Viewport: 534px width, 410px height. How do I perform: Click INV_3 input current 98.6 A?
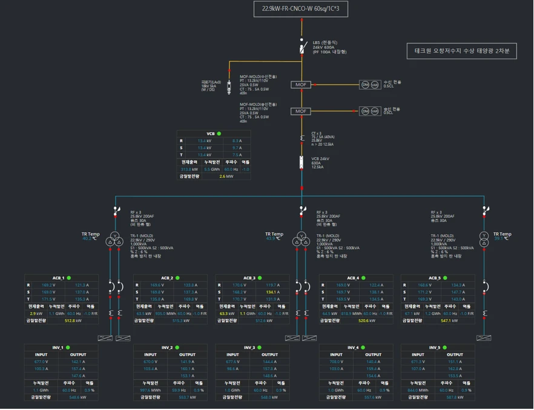pyautogui.click(x=232, y=368)
